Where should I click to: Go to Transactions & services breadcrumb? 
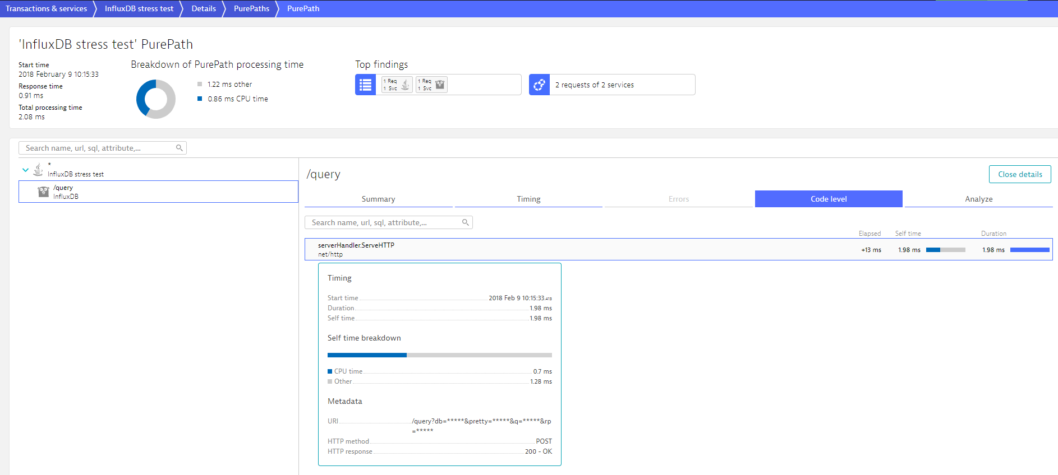point(47,8)
